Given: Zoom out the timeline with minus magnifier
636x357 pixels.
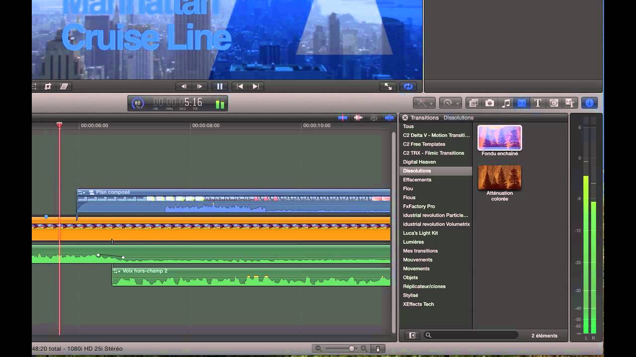Looking at the screenshot, I should pos(318,349).
